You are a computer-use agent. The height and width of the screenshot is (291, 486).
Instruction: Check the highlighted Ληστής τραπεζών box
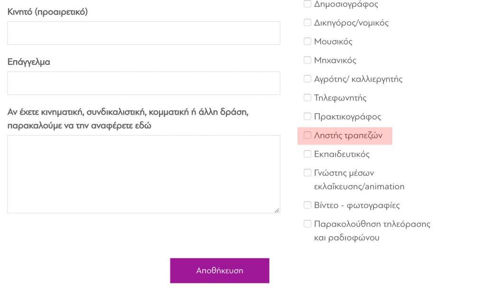[307, 135]
